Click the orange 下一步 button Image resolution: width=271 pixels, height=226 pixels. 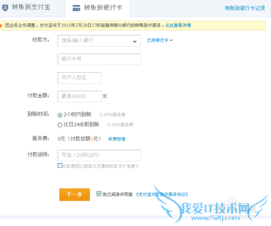pos(75,195)
